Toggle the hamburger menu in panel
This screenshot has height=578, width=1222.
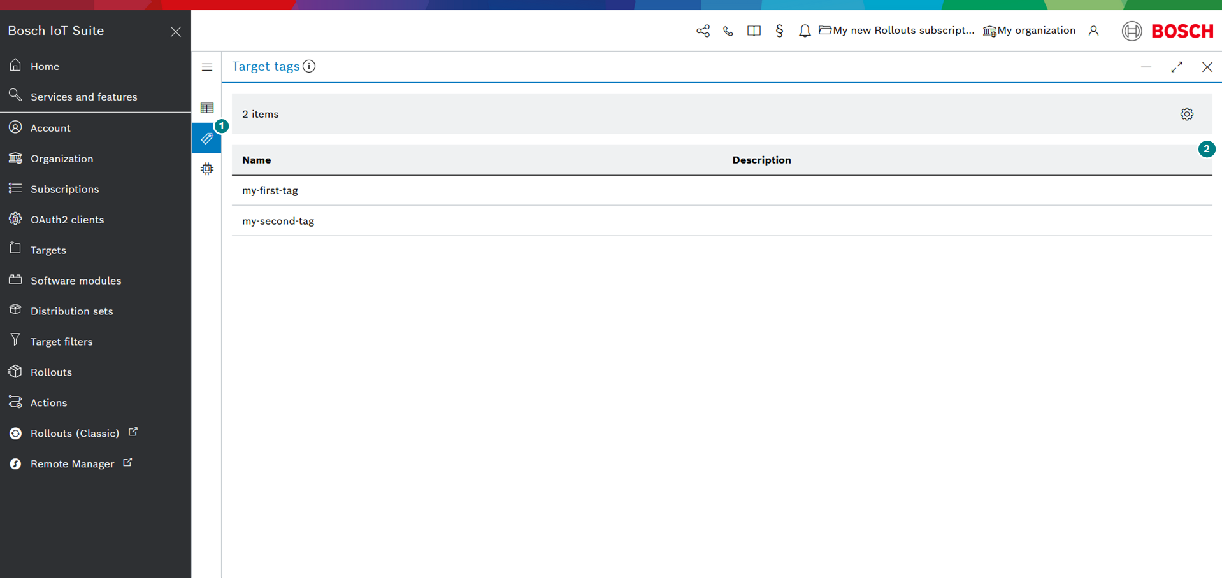[207, 67]
